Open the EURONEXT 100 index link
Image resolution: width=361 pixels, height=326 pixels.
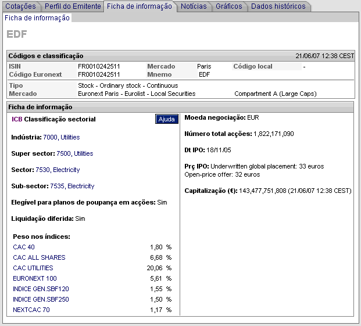click(35, 278)
